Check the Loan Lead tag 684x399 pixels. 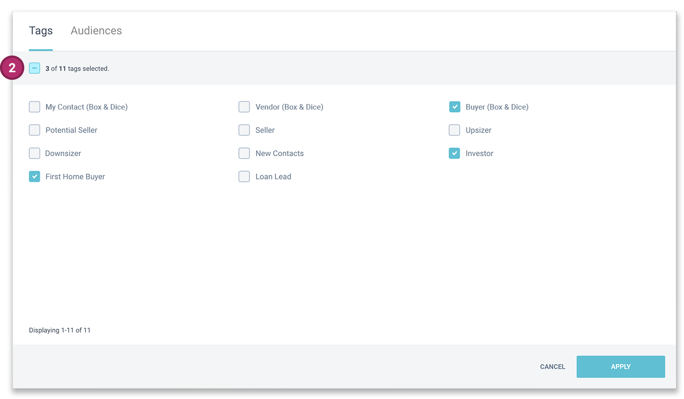pos(244,176)
